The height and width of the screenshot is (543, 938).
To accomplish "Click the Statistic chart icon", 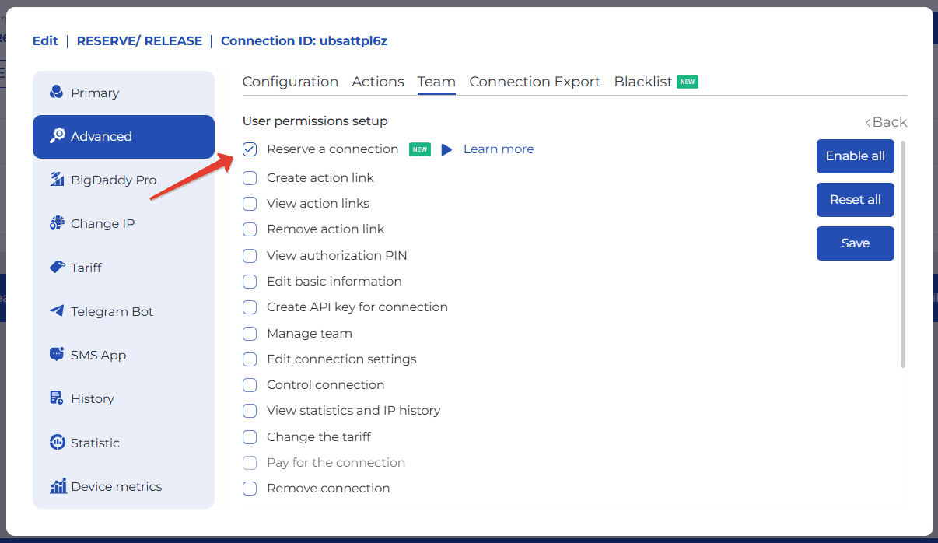I will [x=57, y=443].
